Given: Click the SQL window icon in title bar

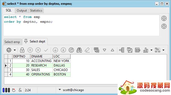Looking at the screenshot, I should click(4, 4).
